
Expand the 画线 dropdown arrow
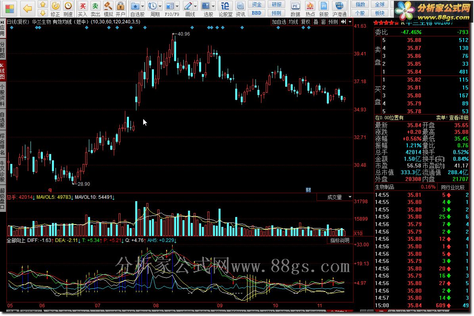[196, 6]
